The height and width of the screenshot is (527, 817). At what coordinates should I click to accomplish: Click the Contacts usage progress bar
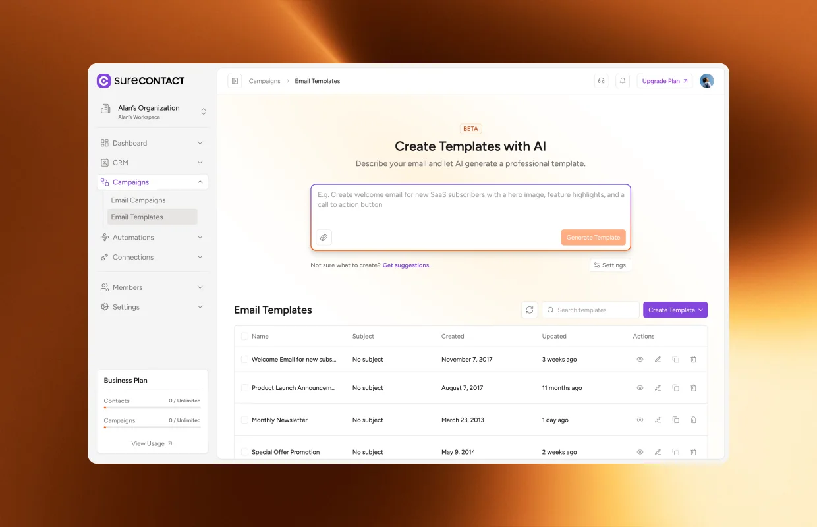coord(152,408)
